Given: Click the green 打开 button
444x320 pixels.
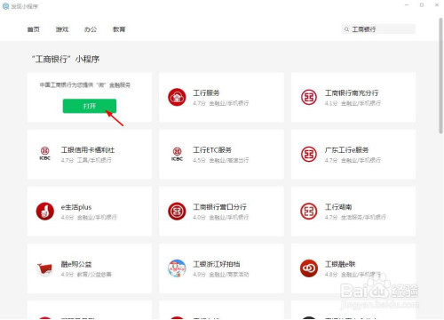Looking at the screenshot, I should (x=90, y=106).
